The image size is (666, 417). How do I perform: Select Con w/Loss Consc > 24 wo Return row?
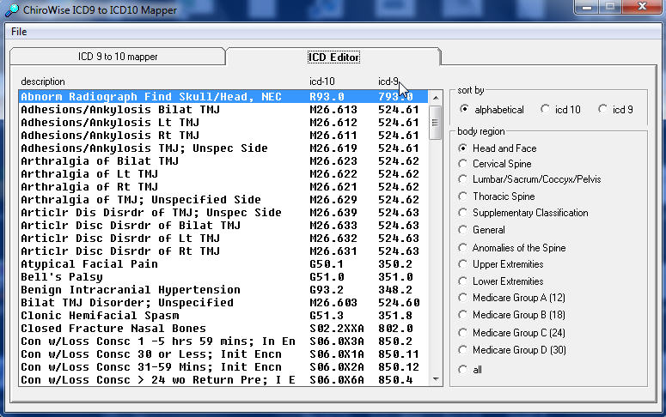click(x=223, y=379)
